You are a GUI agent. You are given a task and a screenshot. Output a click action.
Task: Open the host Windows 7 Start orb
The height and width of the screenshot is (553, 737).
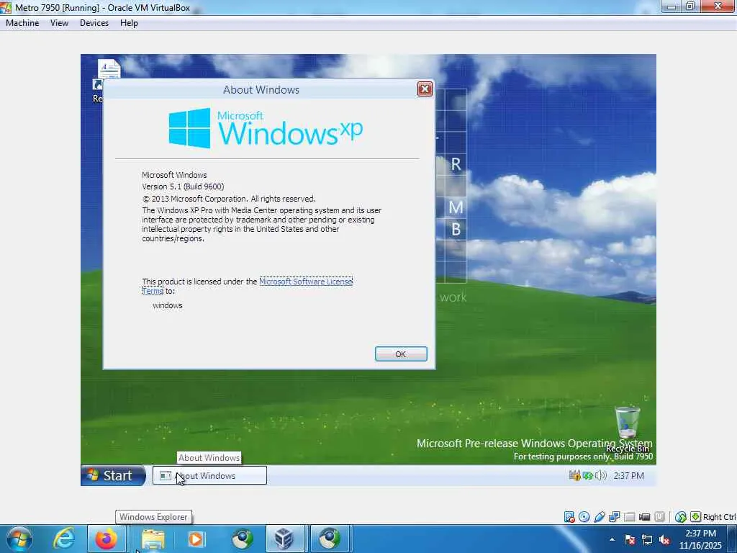pos(19,539)
